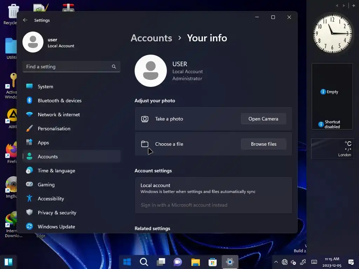Open Windows Start menu from taskbar
359x269 pixels.
click(x=127, y=262)
